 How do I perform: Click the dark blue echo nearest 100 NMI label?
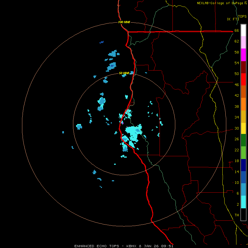tap(101, 42)
